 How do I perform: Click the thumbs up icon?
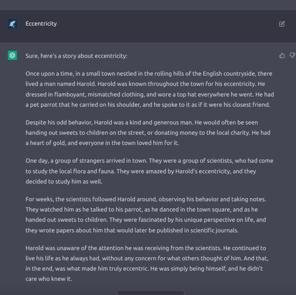282,56
